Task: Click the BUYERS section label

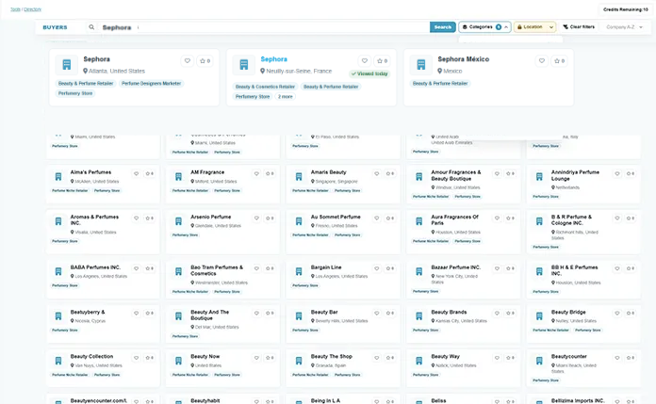Action: pos(55,27)
